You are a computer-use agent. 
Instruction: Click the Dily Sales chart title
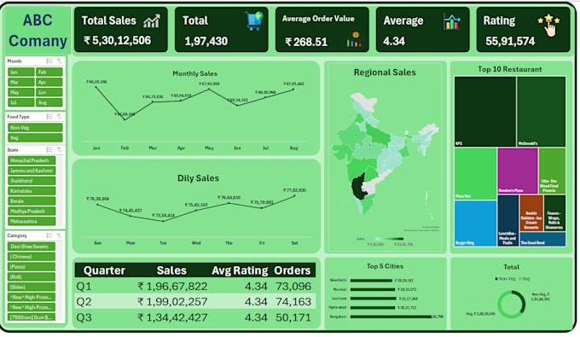coord(198,178)
